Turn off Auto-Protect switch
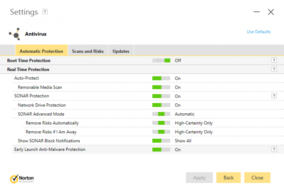This screenshot has width=284, height=189. click(x=161, y=78)
